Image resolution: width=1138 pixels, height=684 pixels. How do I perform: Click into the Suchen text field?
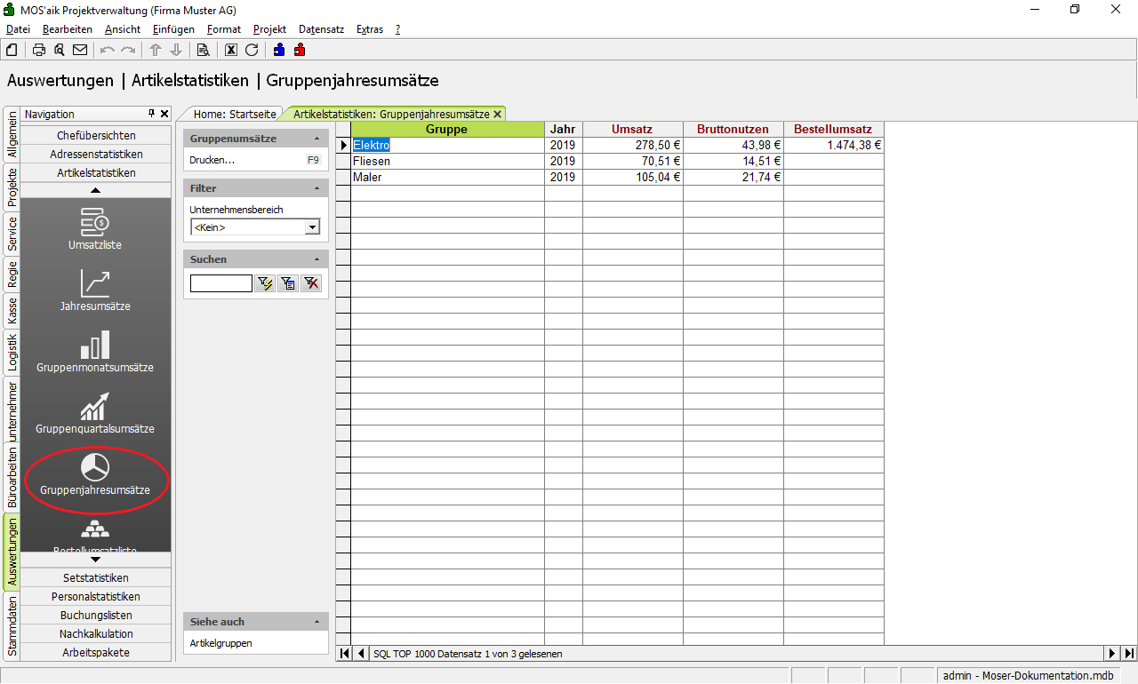[x=220, y=283]
